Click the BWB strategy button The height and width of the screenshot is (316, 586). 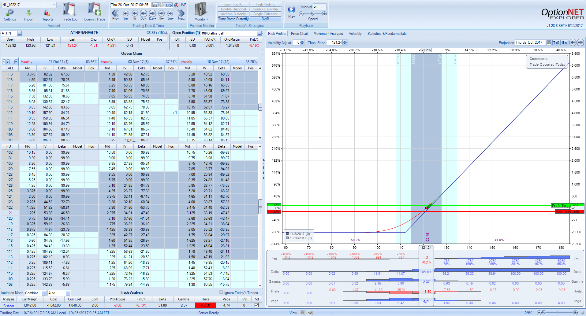265,19
